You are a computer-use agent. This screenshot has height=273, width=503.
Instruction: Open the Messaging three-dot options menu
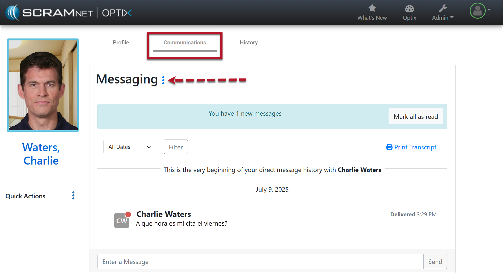pyautogui.click(x=163, y=80)
